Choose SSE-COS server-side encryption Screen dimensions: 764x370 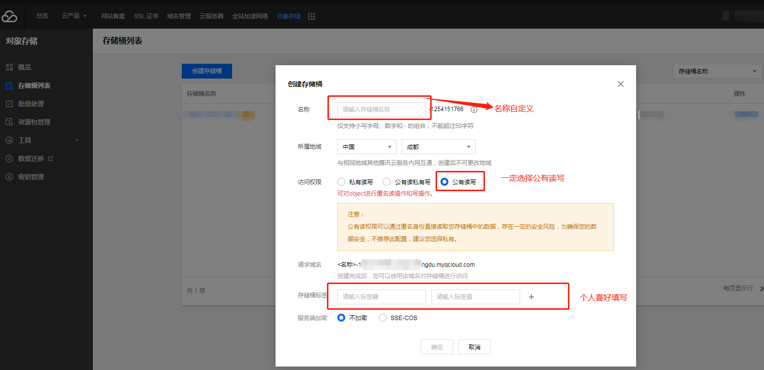point(383,318)
